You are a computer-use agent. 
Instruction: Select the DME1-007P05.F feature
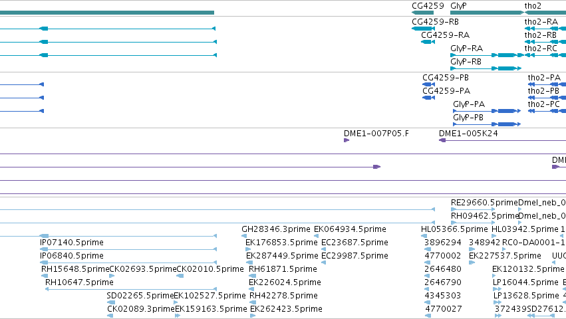[376, 134]
